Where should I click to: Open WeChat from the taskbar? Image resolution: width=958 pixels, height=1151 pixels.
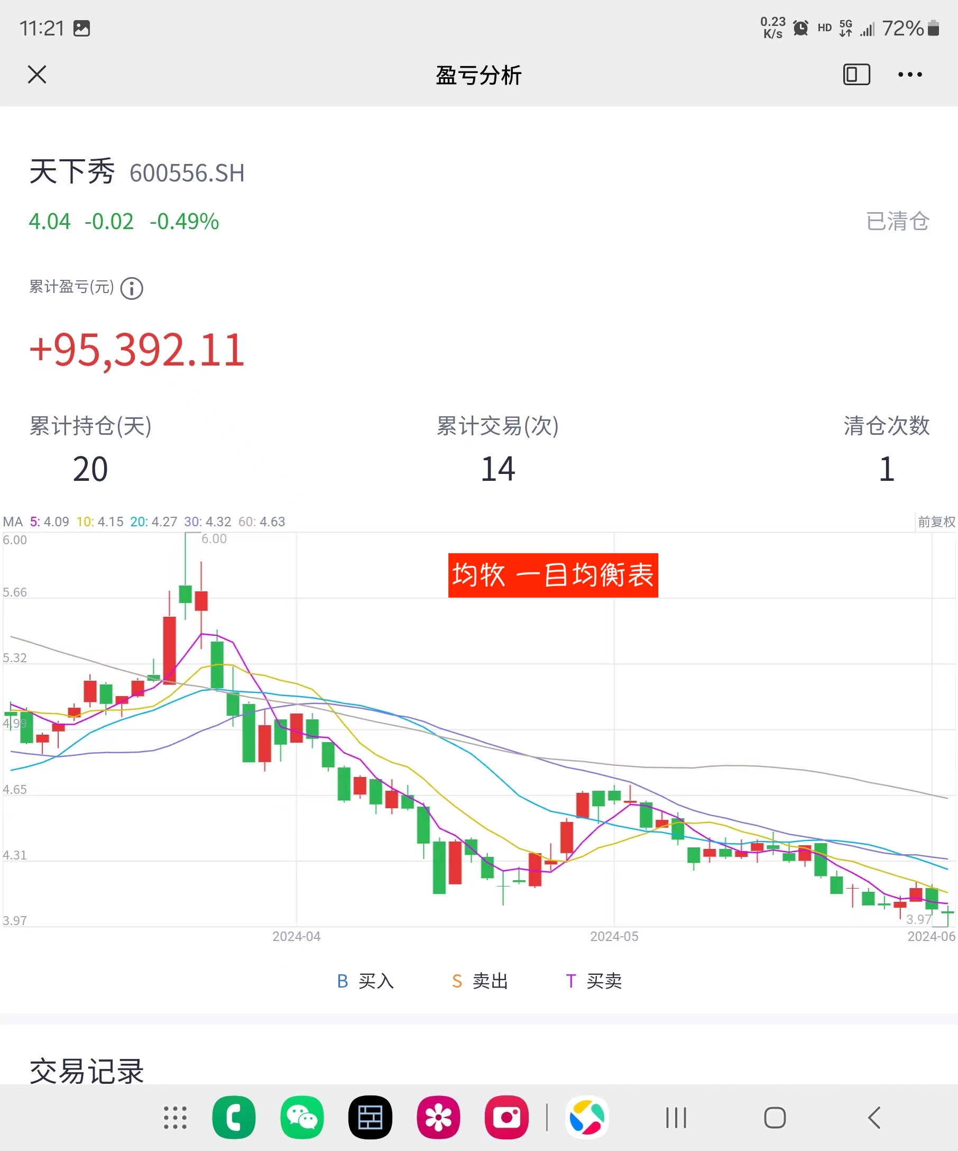click(x=302, y=1117)
